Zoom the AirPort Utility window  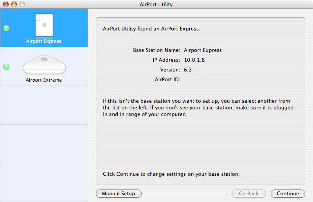[22, 4]
